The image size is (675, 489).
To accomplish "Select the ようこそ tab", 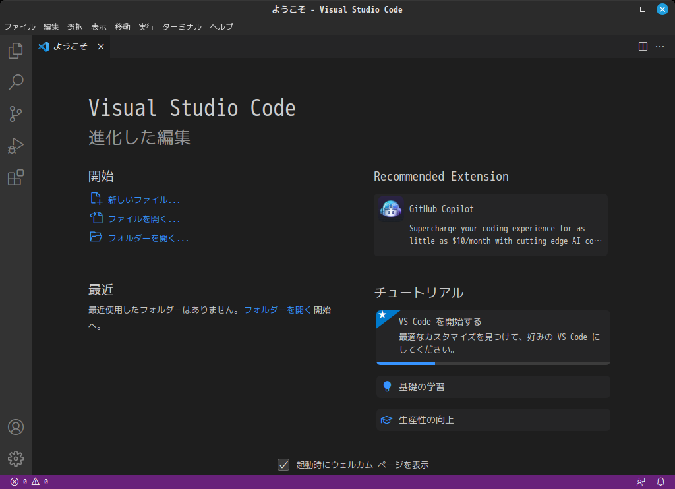I will [x=69, y=47].
